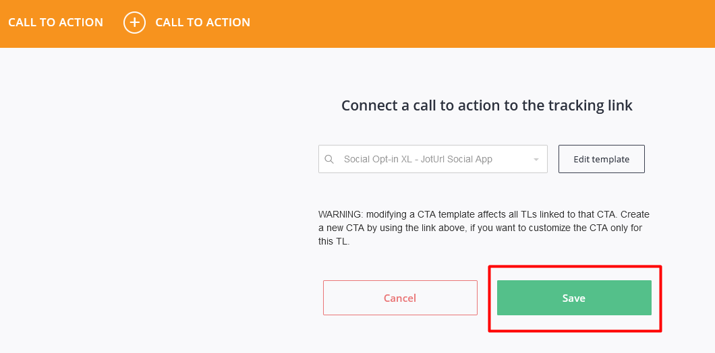
Task: Click the Edit template button
Action: (x=602, y=159)
